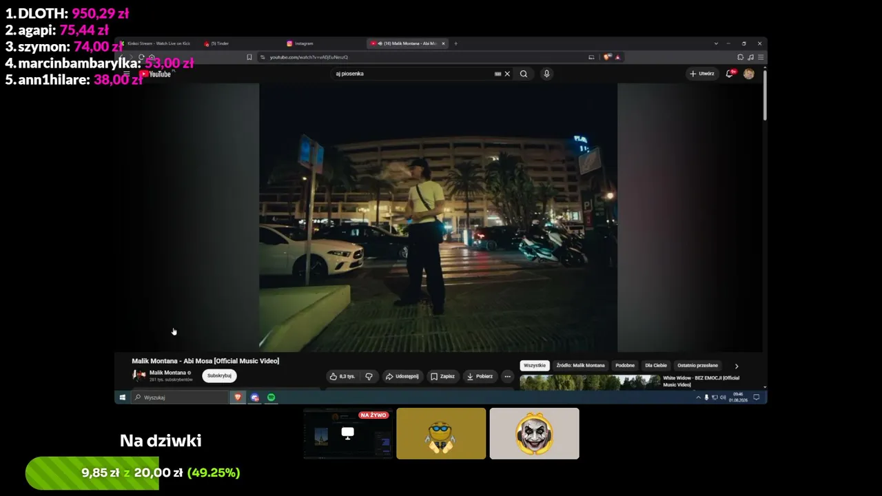Image resolution: width=882 pixels, height=496 pixels.
Task: Open the browser tab list chevron
Action: [716, 43]
